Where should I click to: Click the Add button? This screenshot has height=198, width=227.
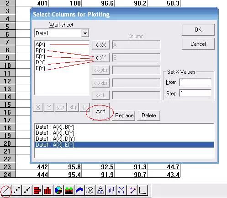coord(100,111)
